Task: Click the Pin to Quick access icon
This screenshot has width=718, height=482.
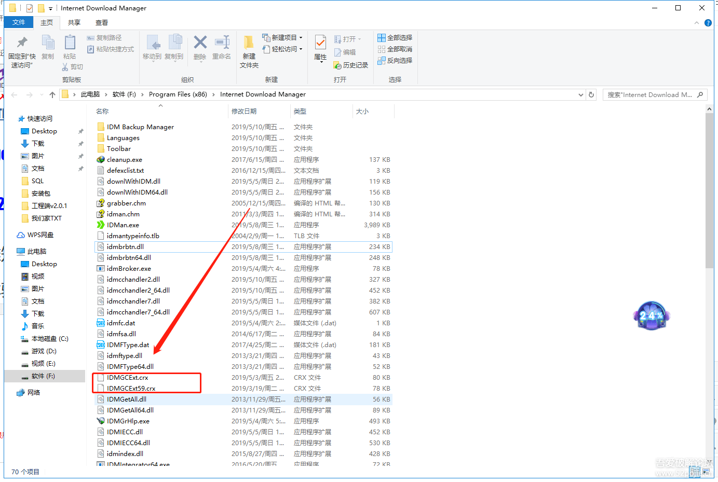Action: (x=22, y=43)
